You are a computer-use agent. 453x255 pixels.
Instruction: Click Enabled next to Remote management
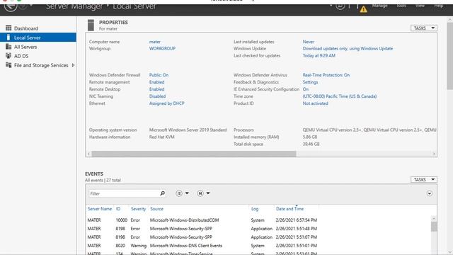point(156,82)
